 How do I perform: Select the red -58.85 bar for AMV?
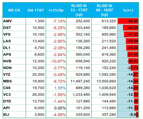128,21
